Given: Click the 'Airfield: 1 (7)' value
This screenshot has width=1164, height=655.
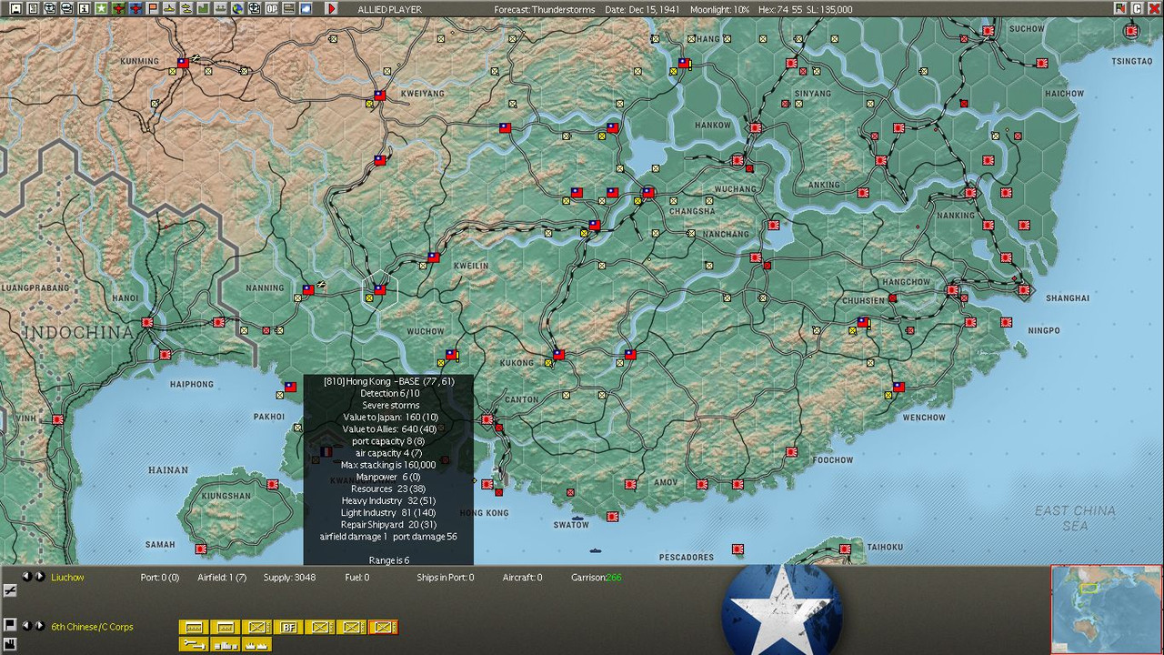Looking at the screenshot, I should [x=222, y=578].
